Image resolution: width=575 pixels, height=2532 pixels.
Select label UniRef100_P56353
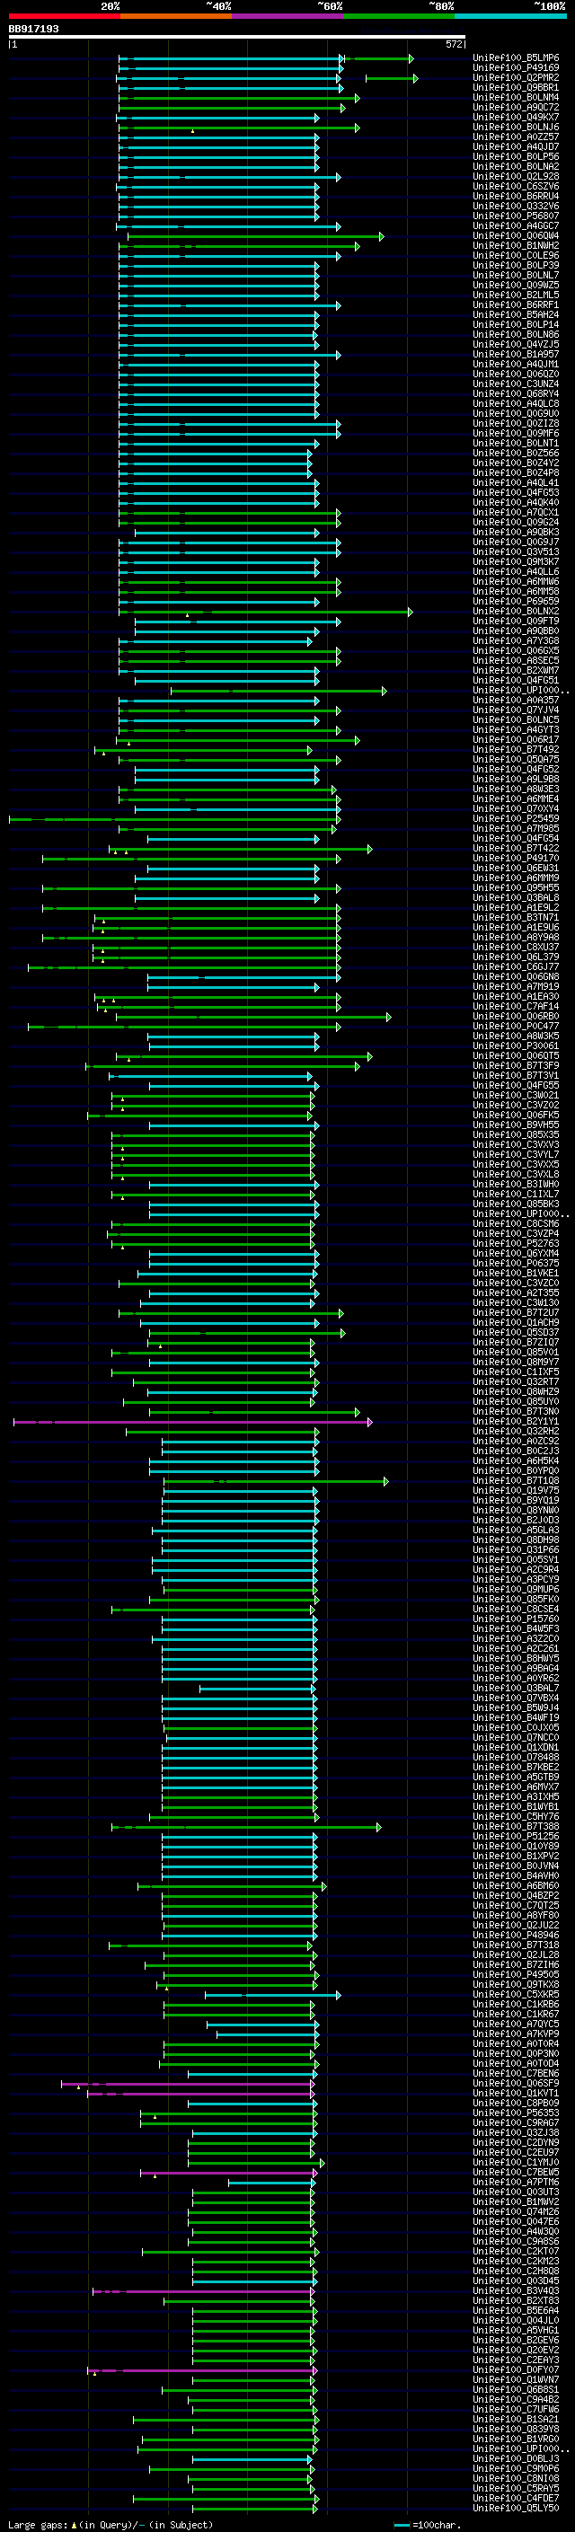tap(516, 2113)
